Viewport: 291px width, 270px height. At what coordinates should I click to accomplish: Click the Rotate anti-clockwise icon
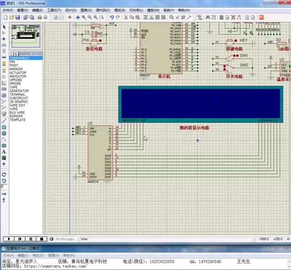(4, 181)
